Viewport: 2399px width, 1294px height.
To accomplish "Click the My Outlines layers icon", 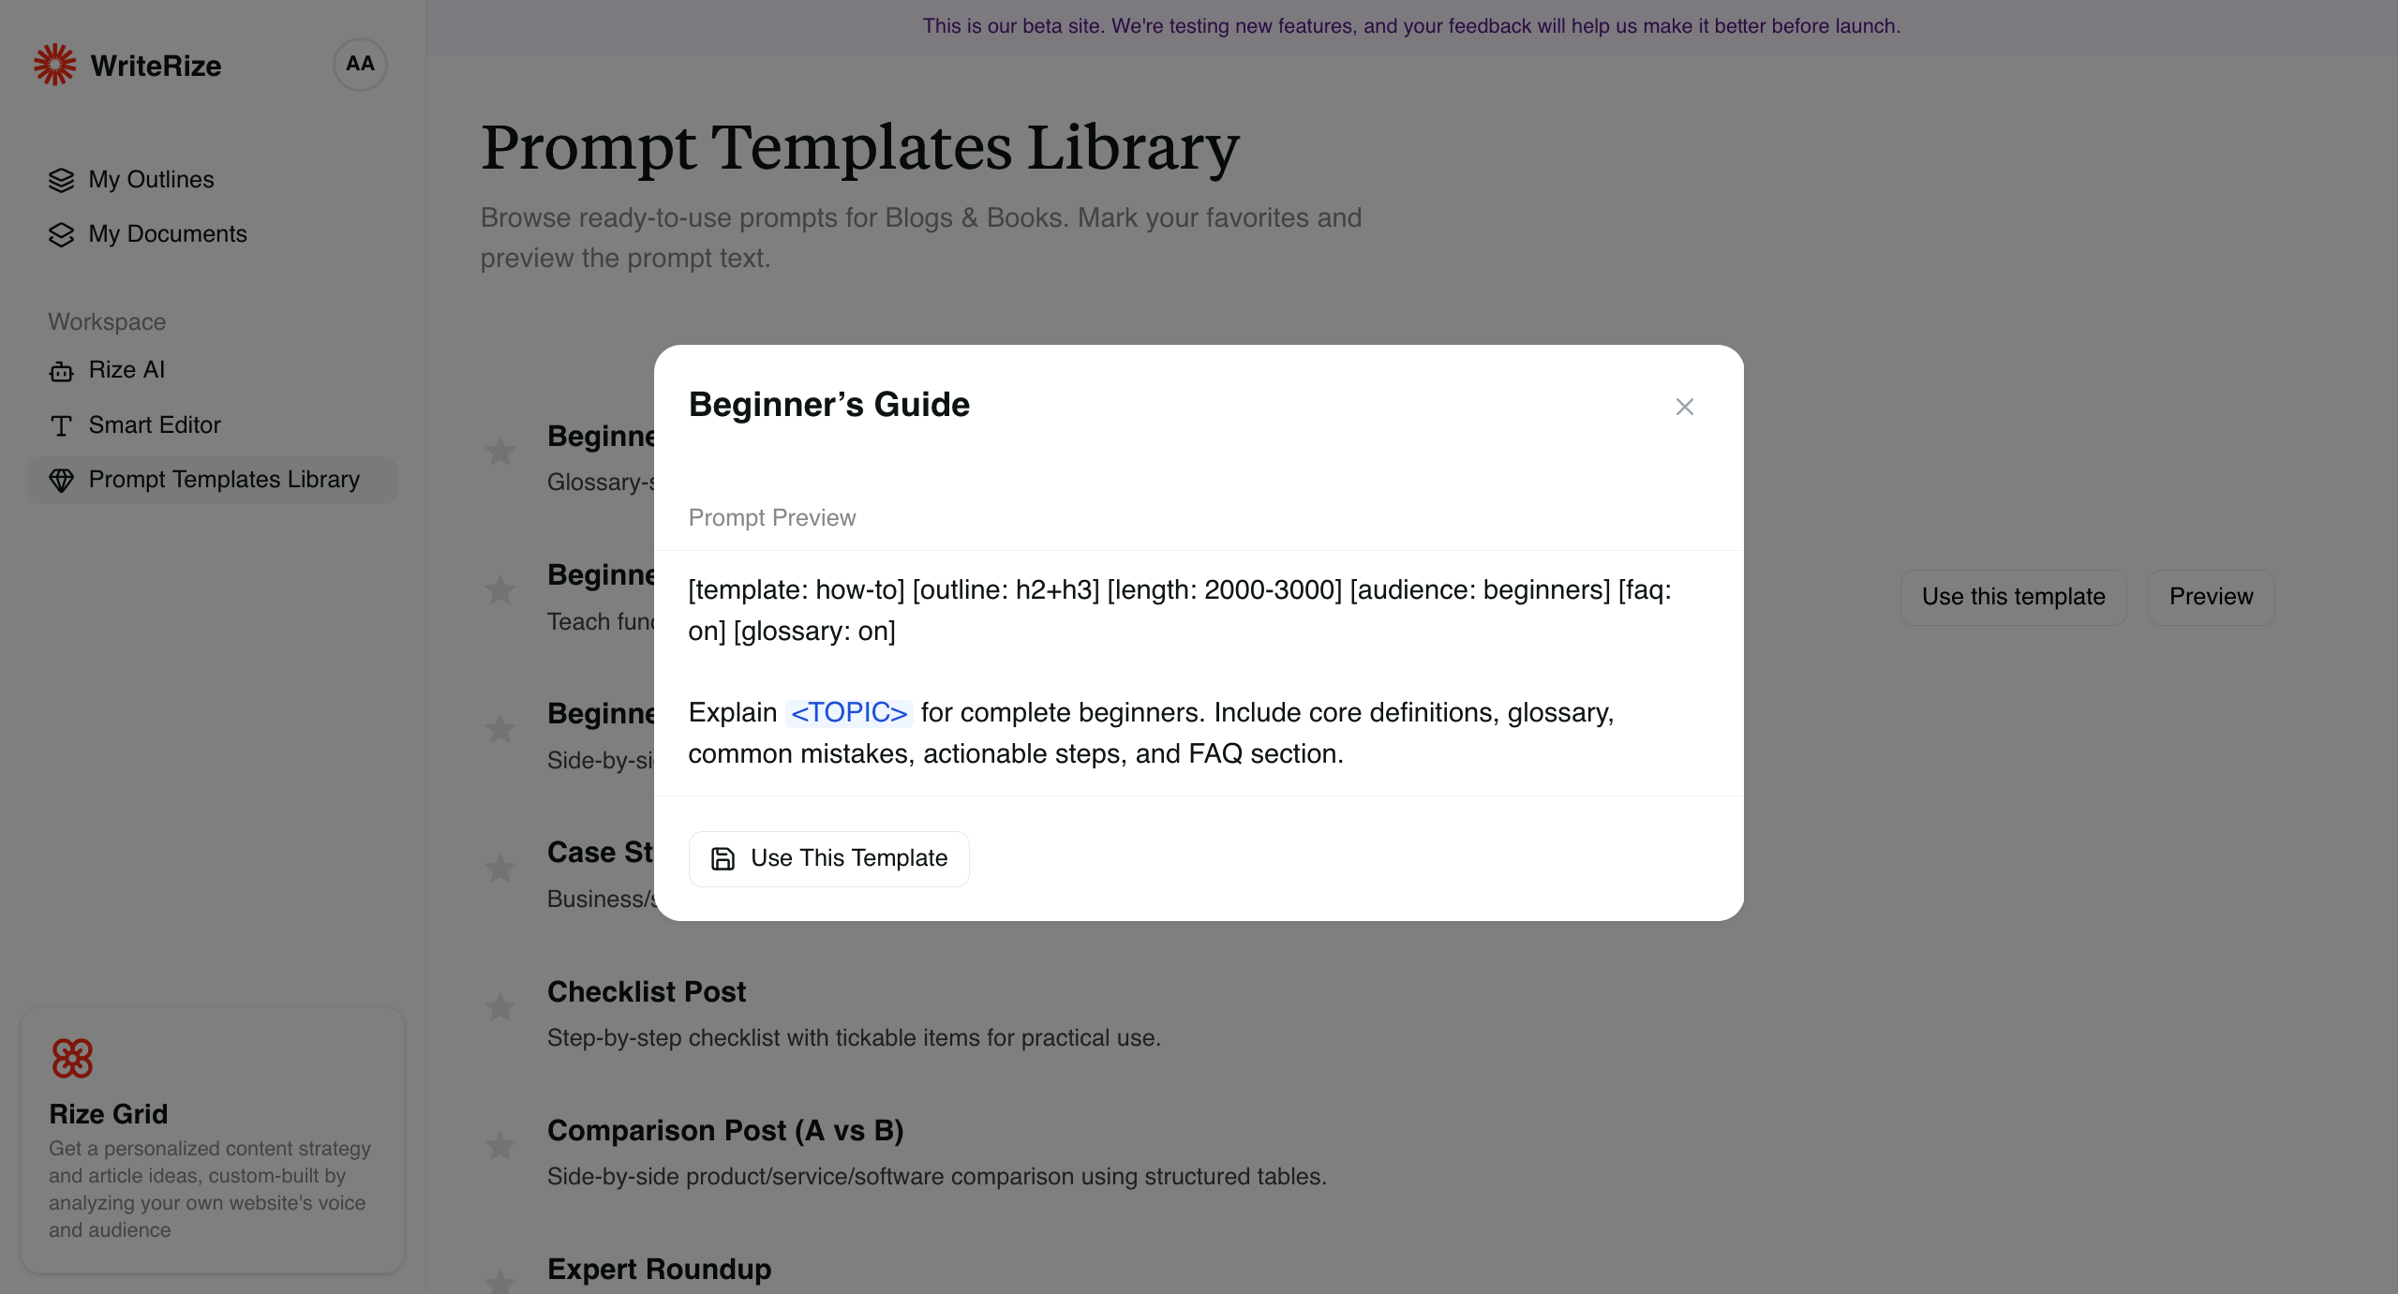I will coord(61,180).
